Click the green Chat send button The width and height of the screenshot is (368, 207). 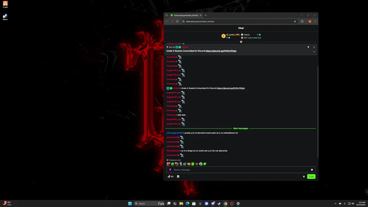tap(311, 177)
